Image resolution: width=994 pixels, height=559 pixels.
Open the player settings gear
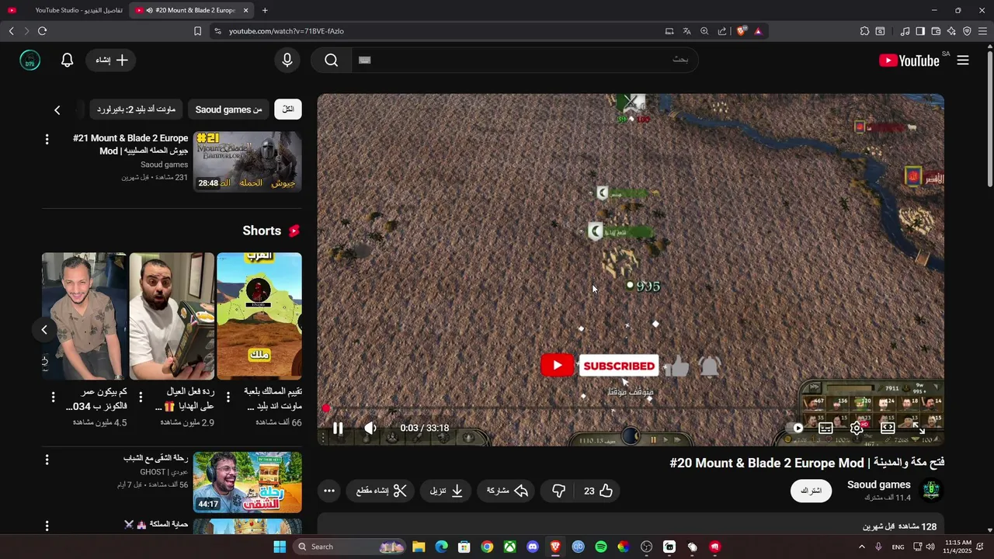click(x=857, y=428)
